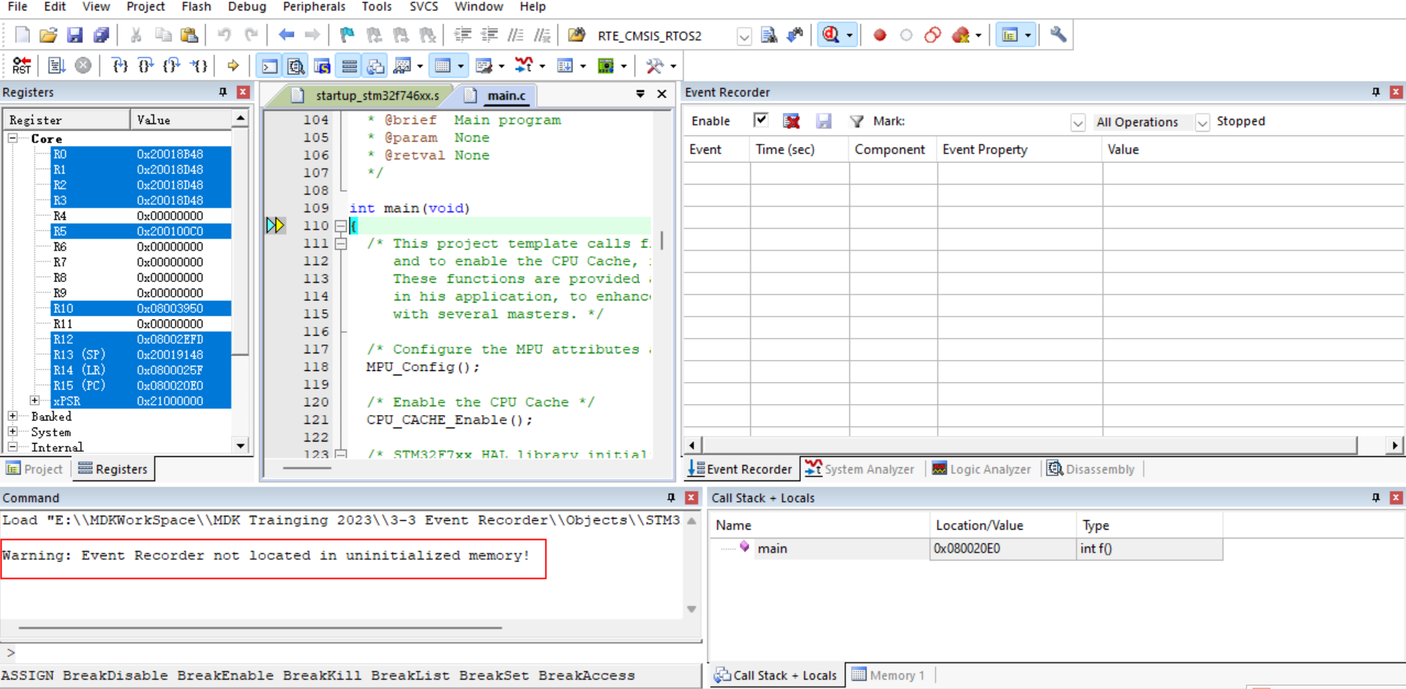The image size is (1406, 689).
Task: Expand the xPSR register entry
Action: pyautogui.click(x=35, y=401)
